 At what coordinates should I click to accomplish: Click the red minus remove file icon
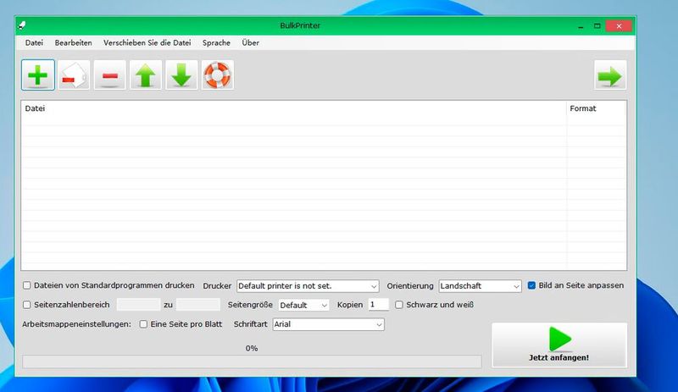pyautogui.click(x=110, y=75)
